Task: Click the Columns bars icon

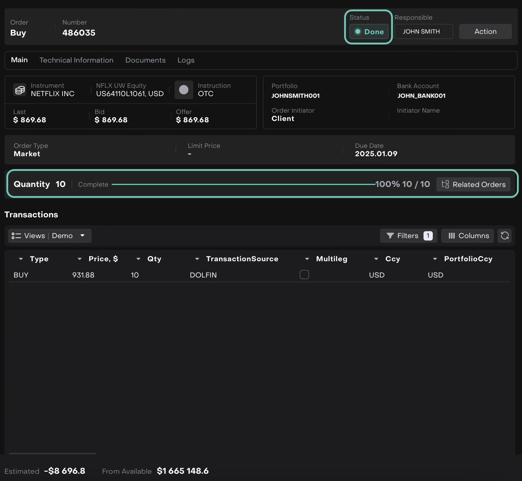Action: [451, 236]
